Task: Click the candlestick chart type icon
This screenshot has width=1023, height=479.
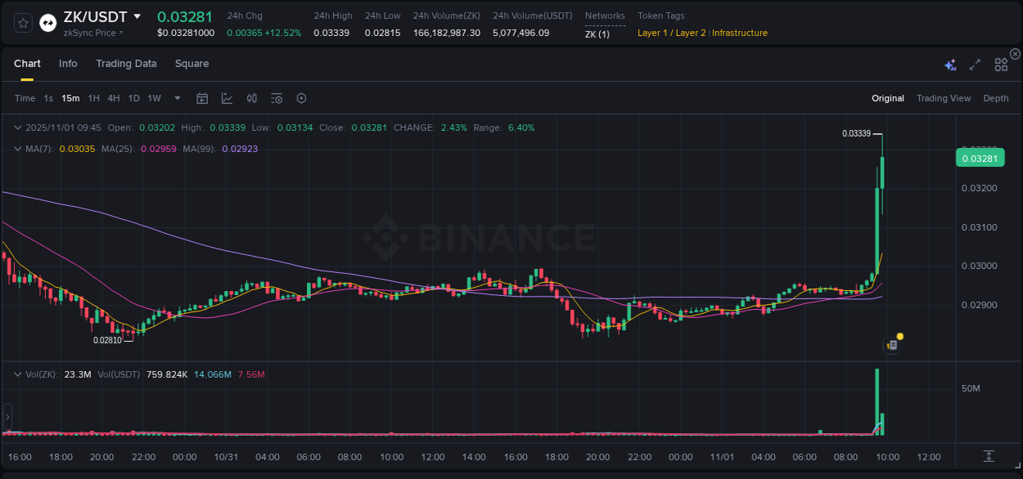Action: [252, 98]
